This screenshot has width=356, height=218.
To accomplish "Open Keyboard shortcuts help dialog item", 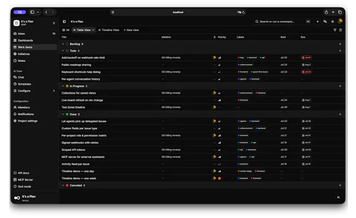I will [x=81, y=72].
